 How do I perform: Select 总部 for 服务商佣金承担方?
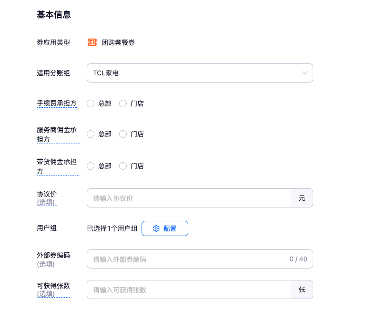(91, 134)
